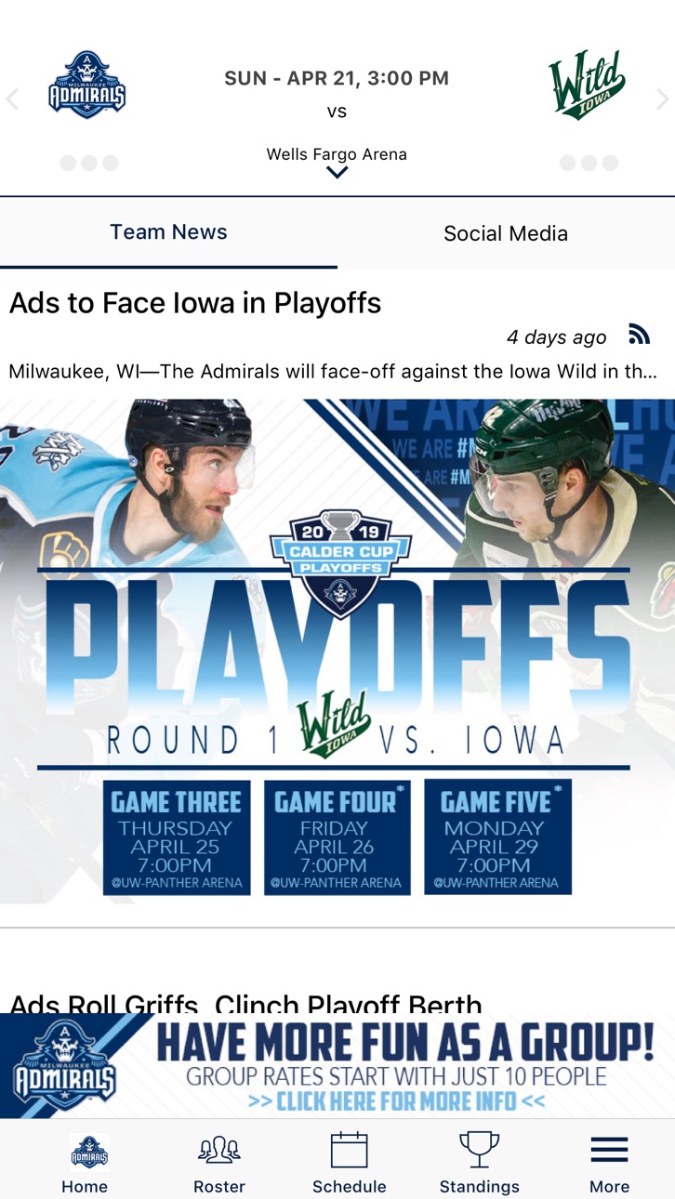
Task: Tap the RSS feed icon
Action: click(639, 335)
